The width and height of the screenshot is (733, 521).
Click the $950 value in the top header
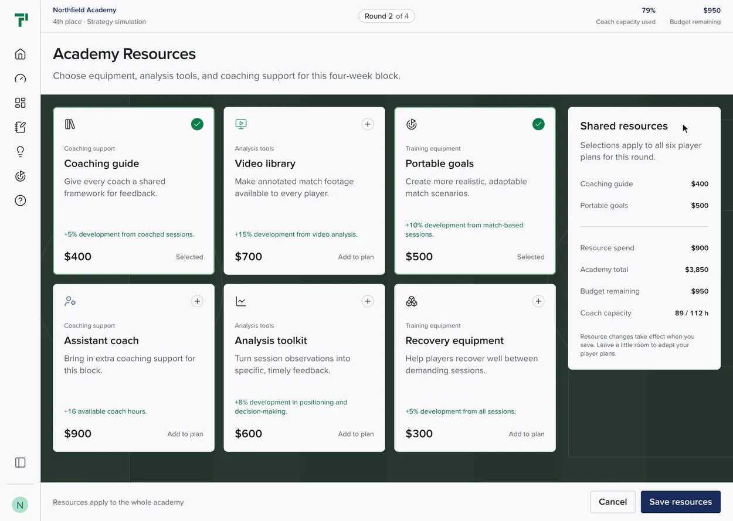click(x=712, y=11)
